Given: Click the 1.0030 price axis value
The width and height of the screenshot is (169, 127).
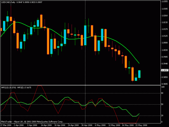Looking at the screenshot, I should [165, 50].
